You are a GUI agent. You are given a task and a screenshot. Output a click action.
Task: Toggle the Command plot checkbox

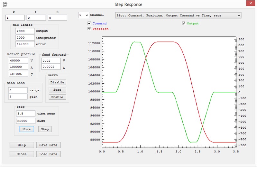click(89, 23)
